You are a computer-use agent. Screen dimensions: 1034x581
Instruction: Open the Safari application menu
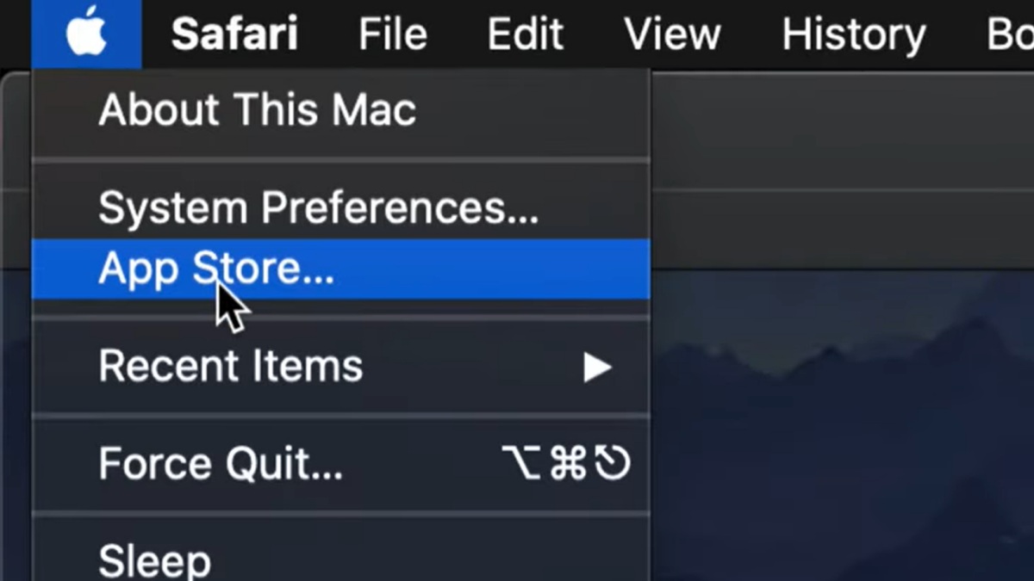click(234, 34)
